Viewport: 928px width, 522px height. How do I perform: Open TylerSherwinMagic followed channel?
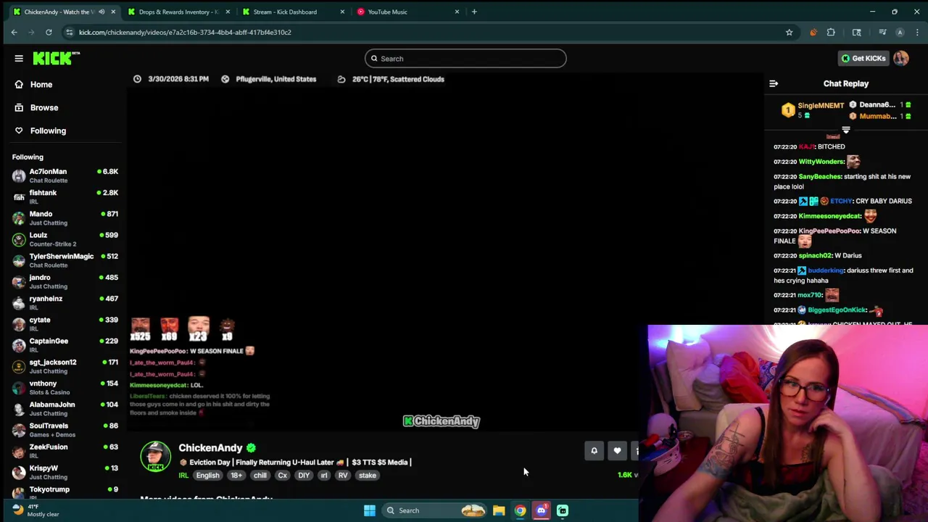(65, 260)
